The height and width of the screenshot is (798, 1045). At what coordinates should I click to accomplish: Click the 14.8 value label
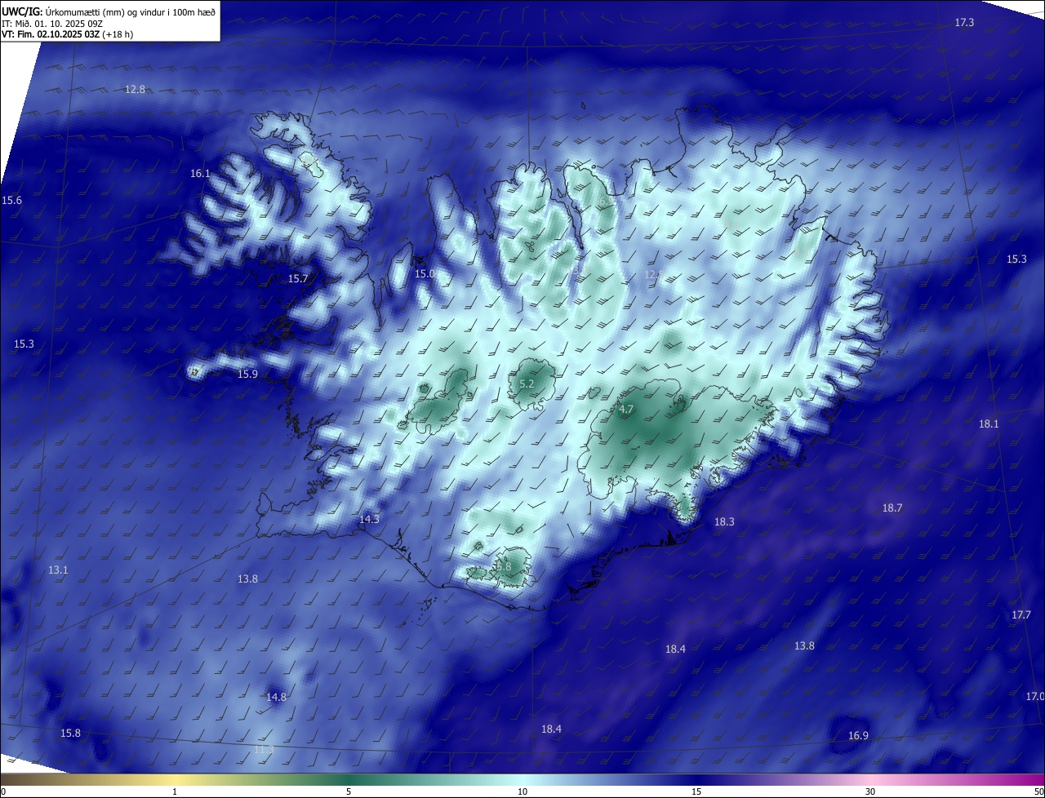pos(276,698)
